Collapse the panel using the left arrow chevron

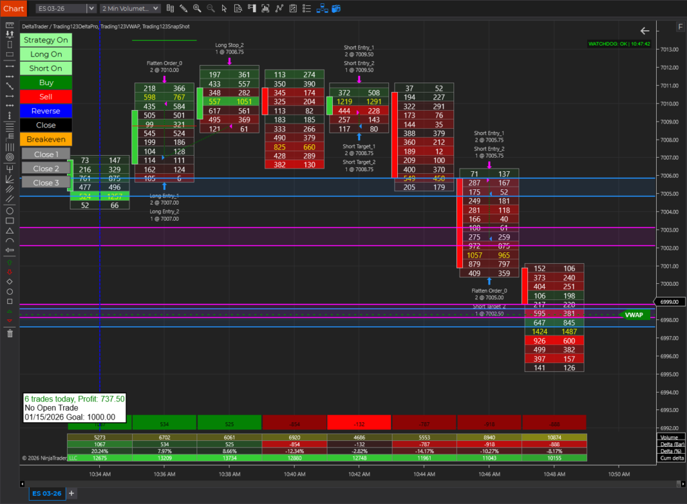pos(645,30)
